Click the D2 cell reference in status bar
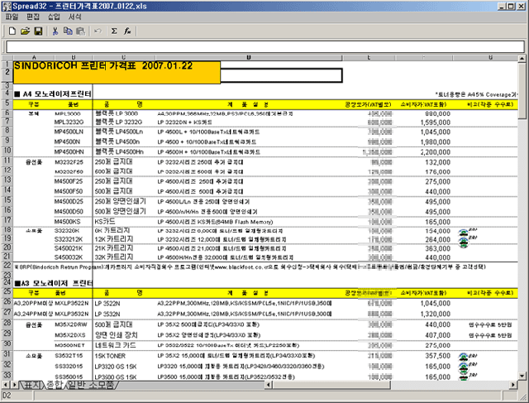The width and height of the screenshot is (529, 403). coord(7,396)
